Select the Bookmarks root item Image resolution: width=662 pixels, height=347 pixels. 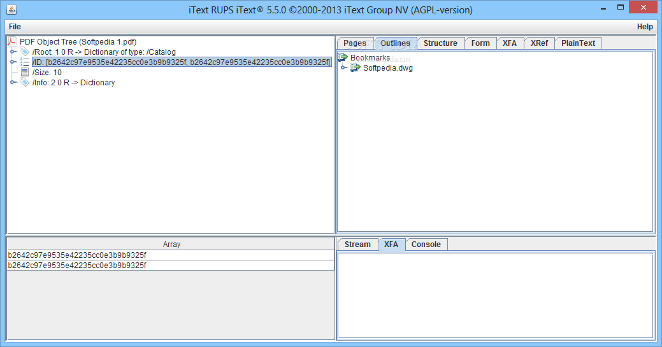click(x=370, y=57)
